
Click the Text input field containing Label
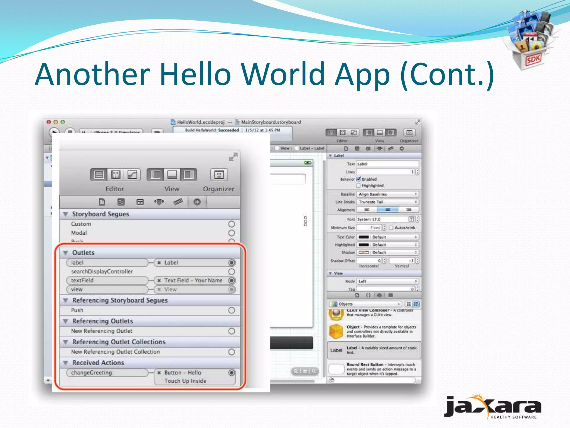click(388, 164)
